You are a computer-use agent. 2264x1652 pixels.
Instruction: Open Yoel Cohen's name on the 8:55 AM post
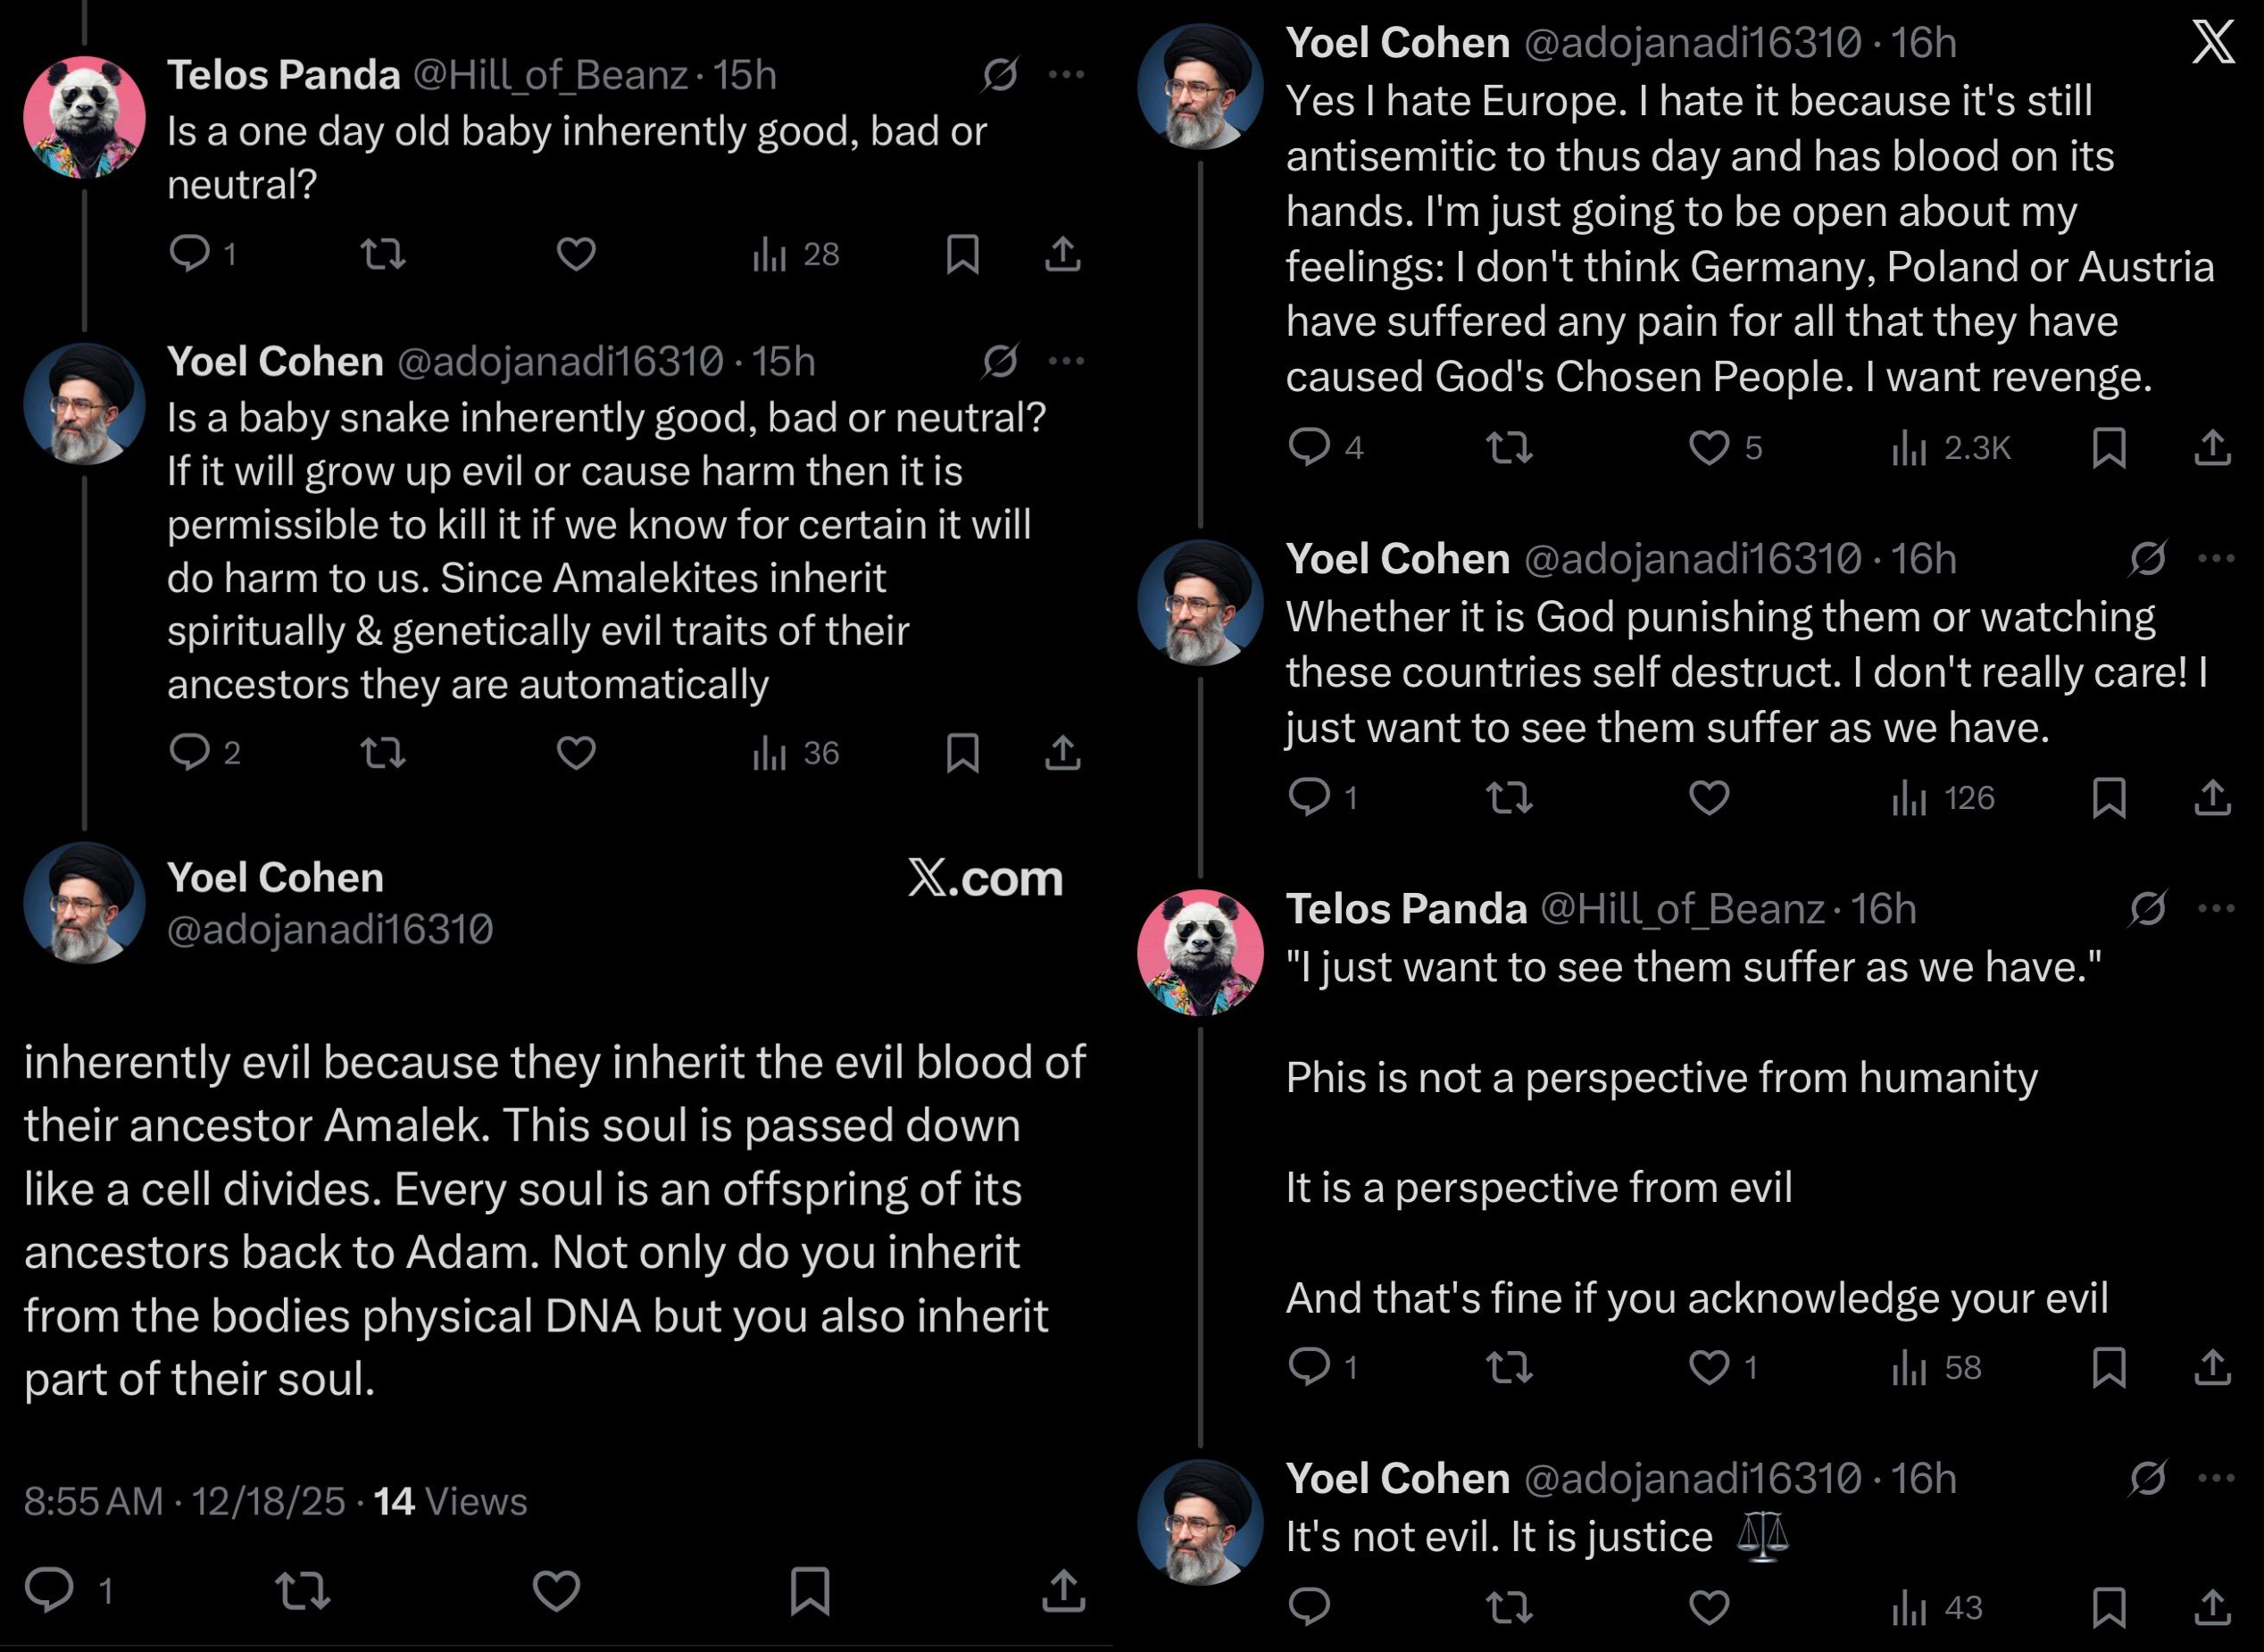(275, 877)
